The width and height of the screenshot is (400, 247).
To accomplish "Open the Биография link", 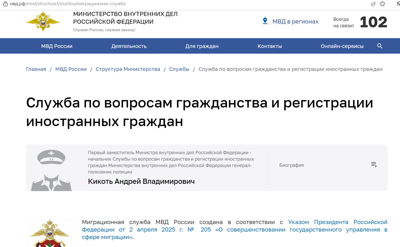I will pyautogui.click(x=292, y=165).
